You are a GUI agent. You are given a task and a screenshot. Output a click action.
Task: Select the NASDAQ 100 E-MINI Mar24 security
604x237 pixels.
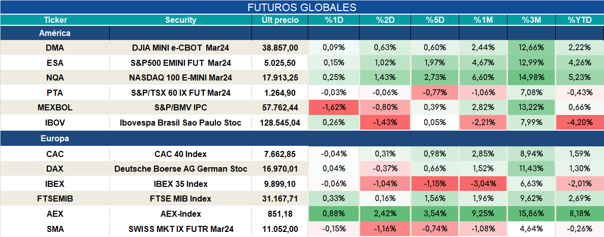(181, 78)
